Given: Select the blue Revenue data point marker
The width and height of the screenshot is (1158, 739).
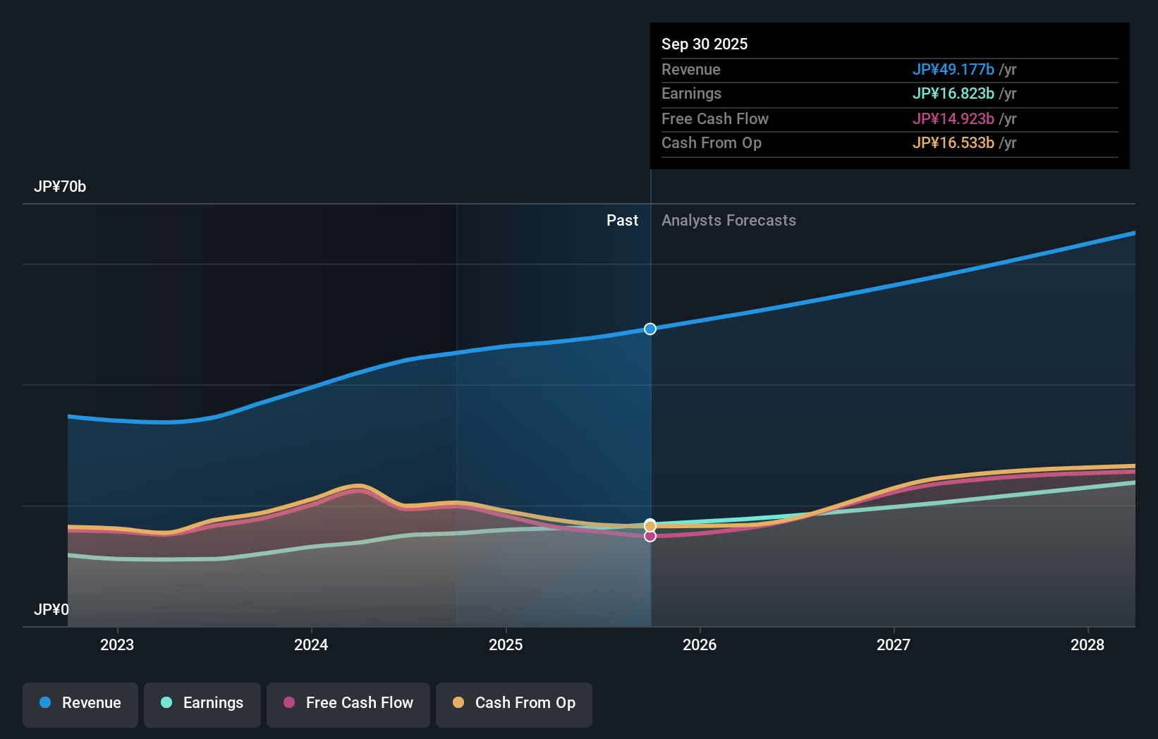Looking at the screenshot, I should click(650, 328).
